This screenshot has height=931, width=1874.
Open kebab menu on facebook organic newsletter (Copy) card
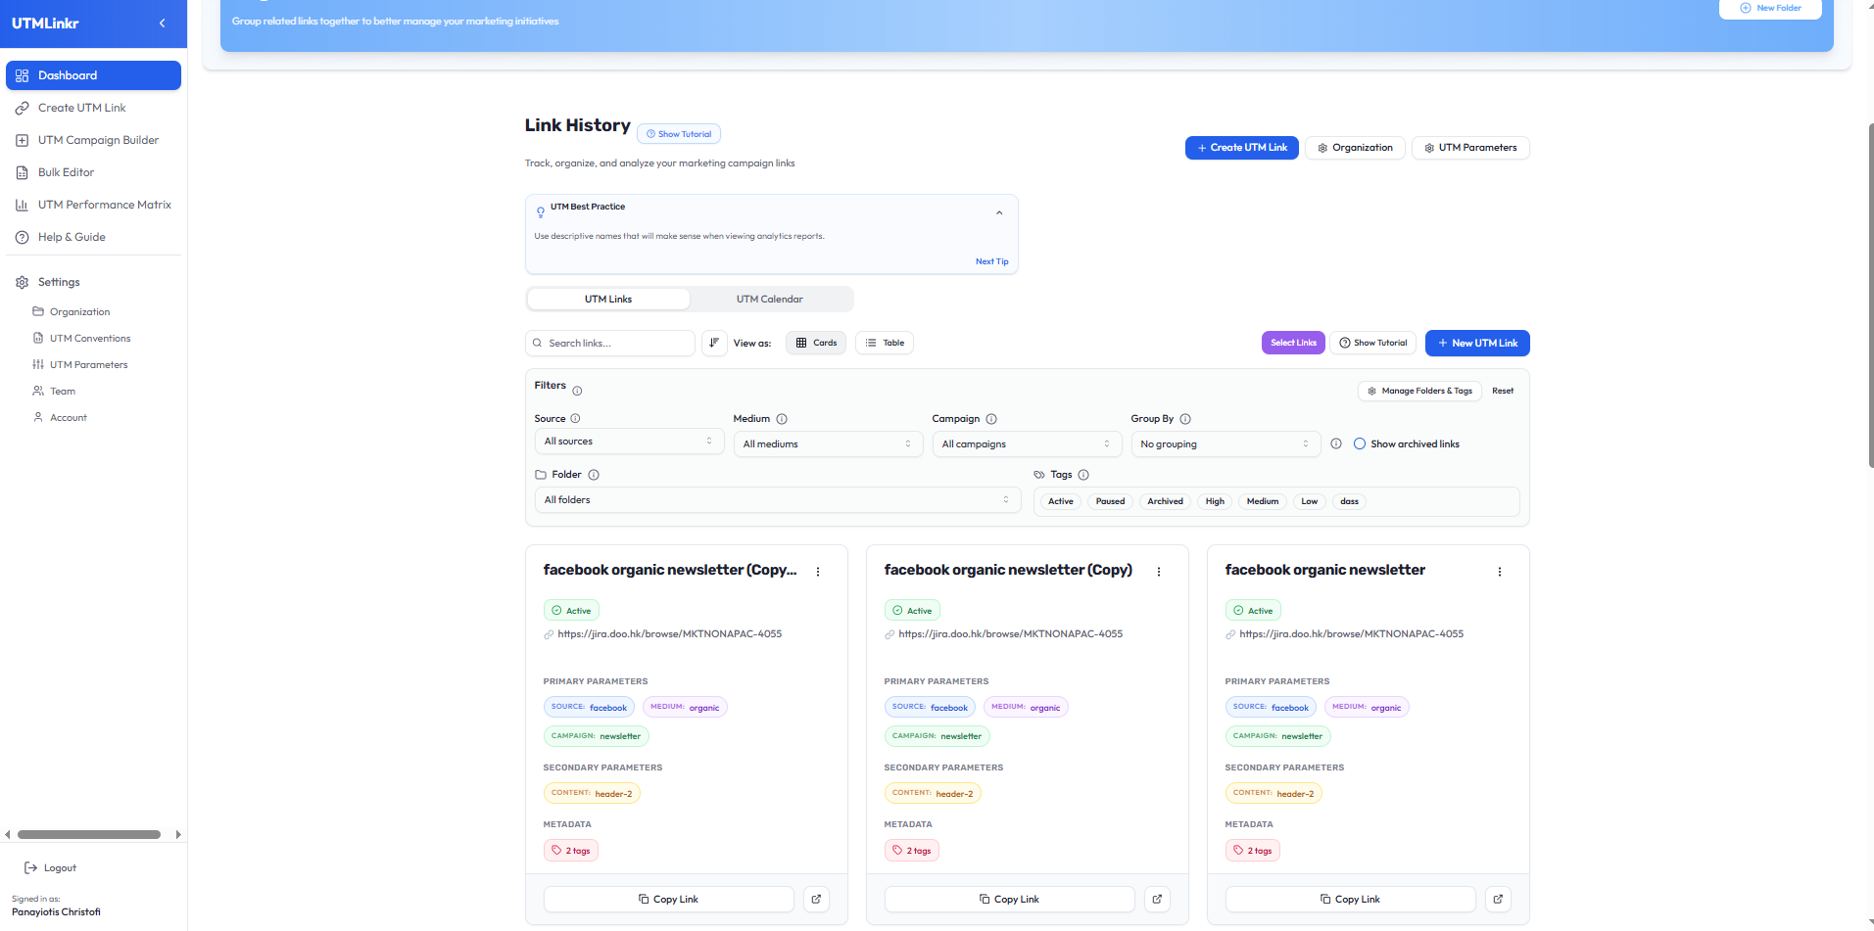point(1159,572)
